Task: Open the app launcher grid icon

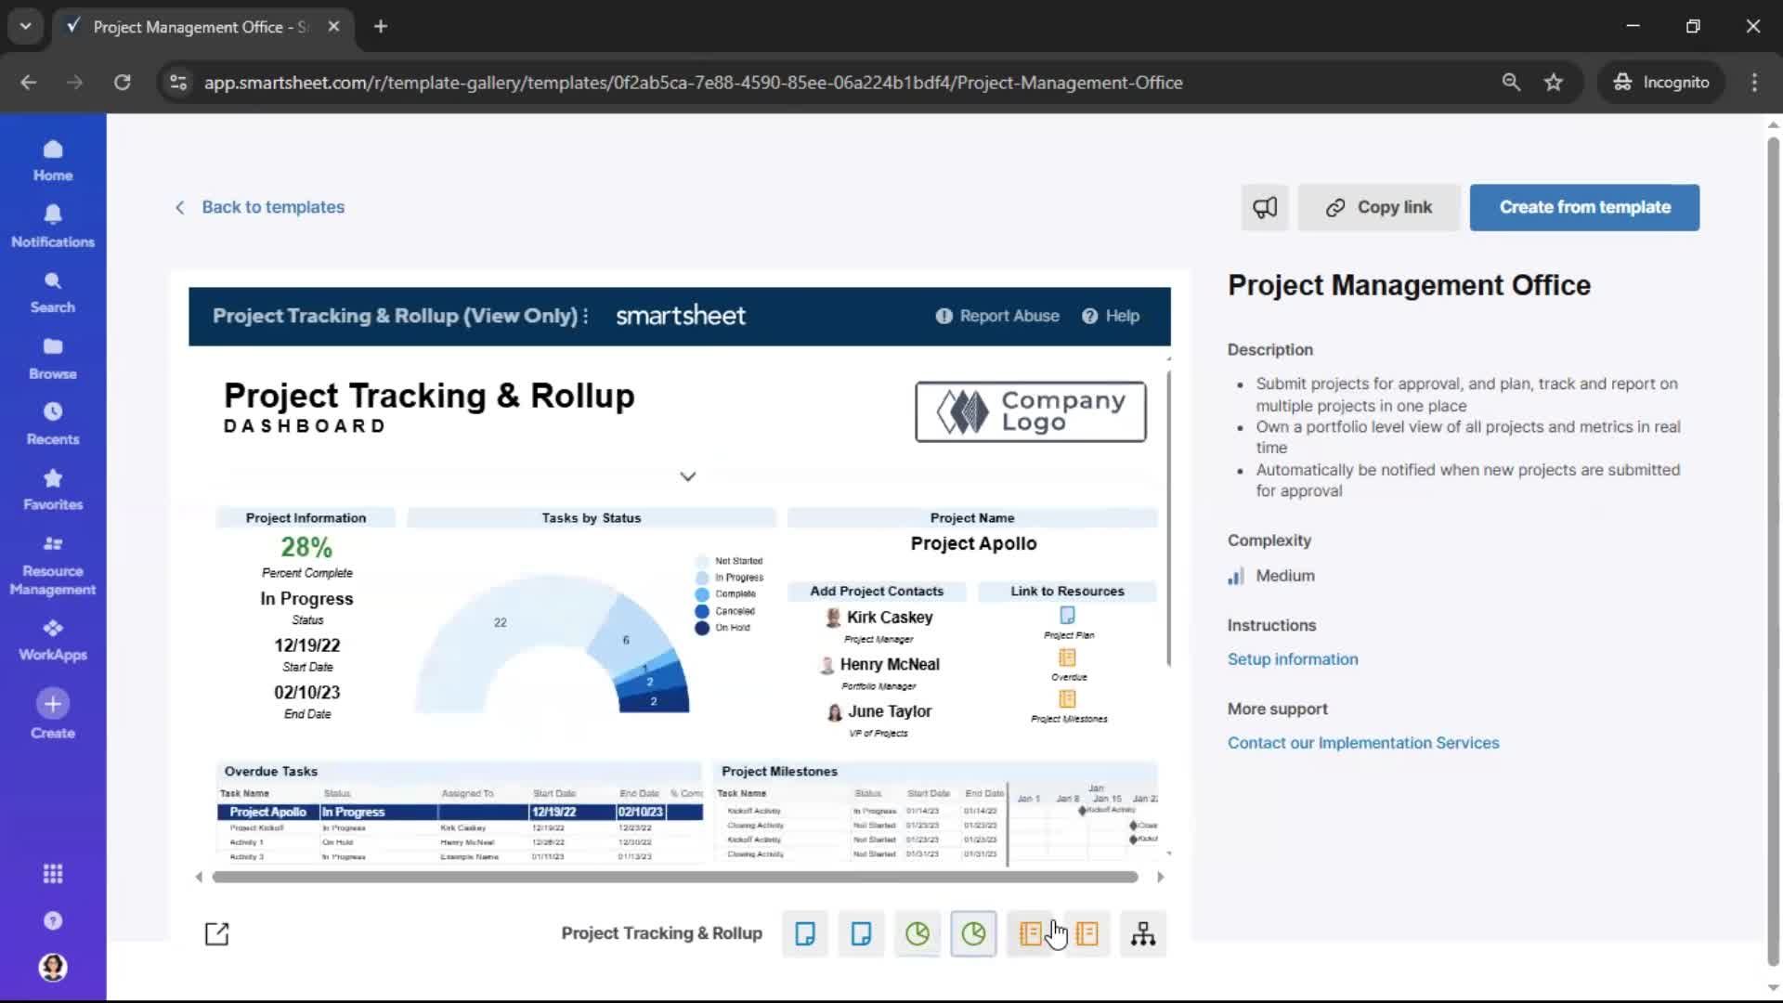Action: pos(53,874)
